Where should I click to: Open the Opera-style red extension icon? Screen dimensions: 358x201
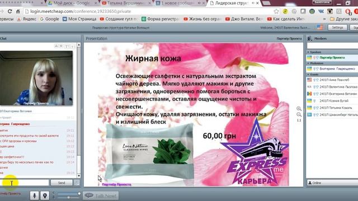click(x=348, y=11)
